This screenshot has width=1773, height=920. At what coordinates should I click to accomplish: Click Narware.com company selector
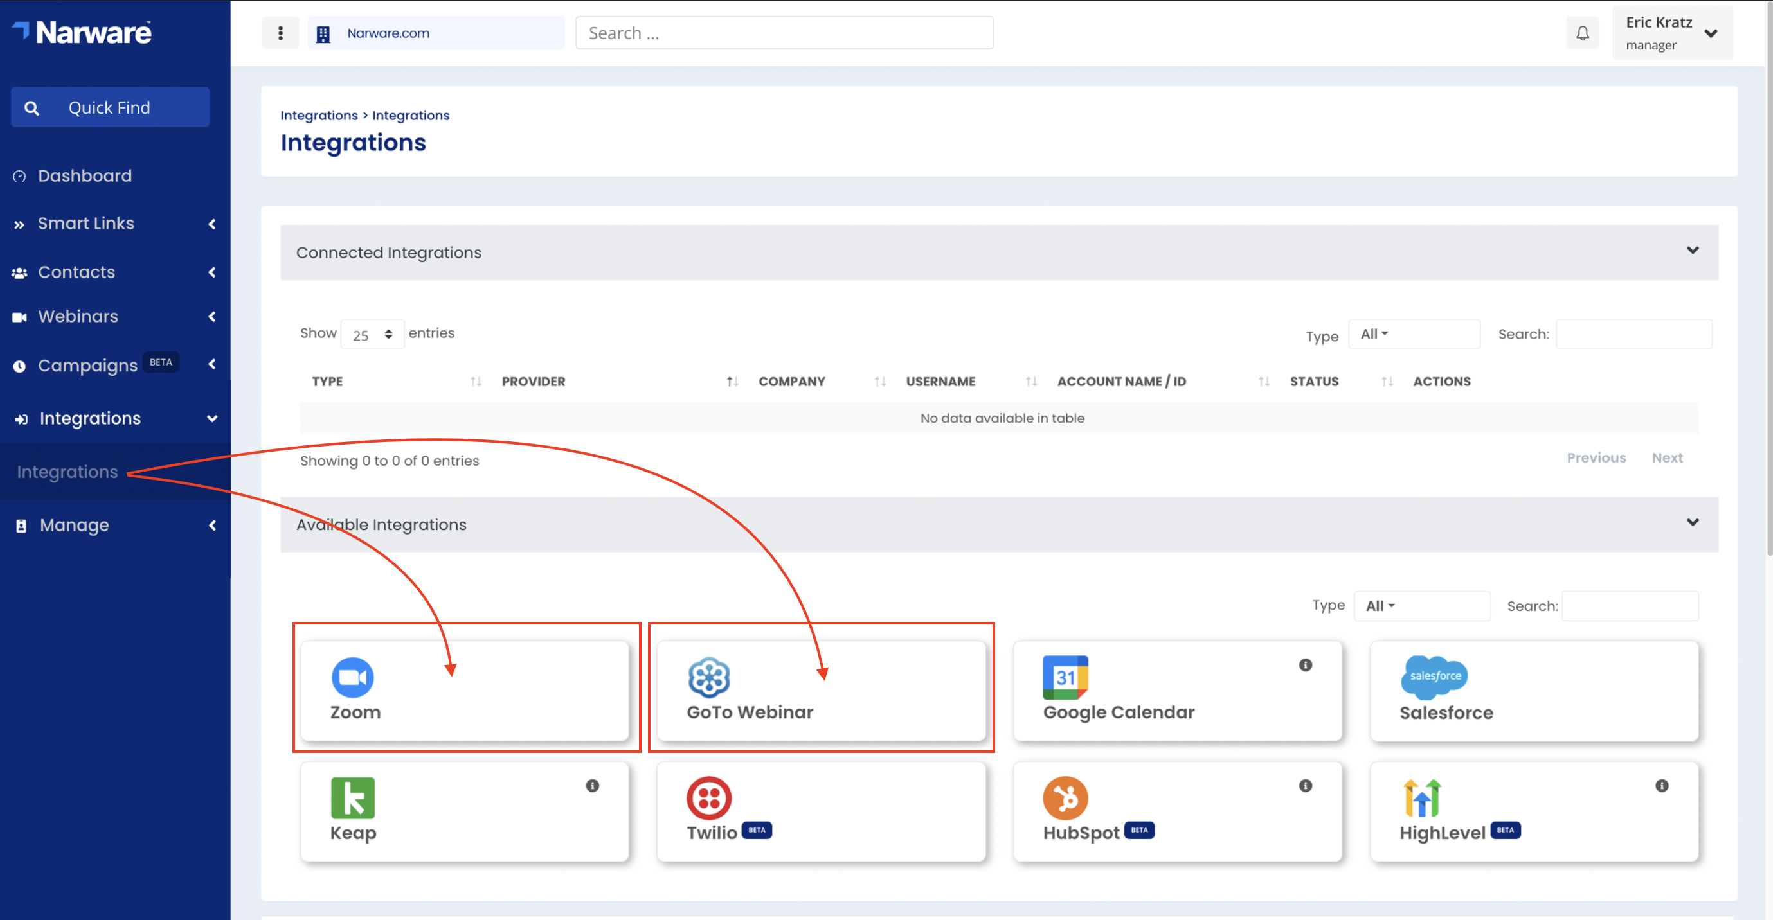(437, 33)
